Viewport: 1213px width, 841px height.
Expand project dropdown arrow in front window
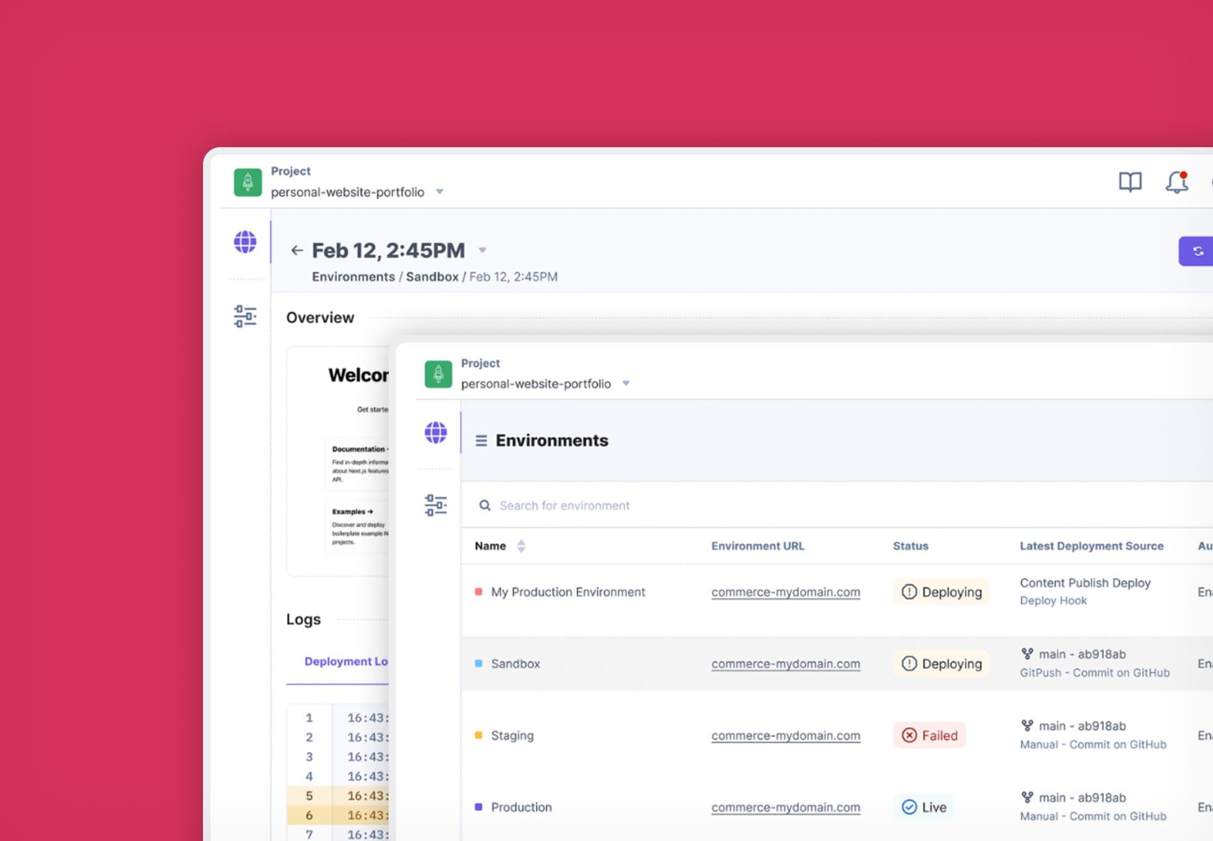click(x=626, y=383)
